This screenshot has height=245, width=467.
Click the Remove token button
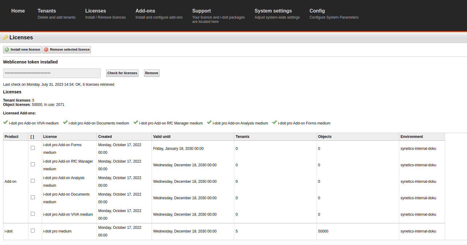click(x=152, y=73)
